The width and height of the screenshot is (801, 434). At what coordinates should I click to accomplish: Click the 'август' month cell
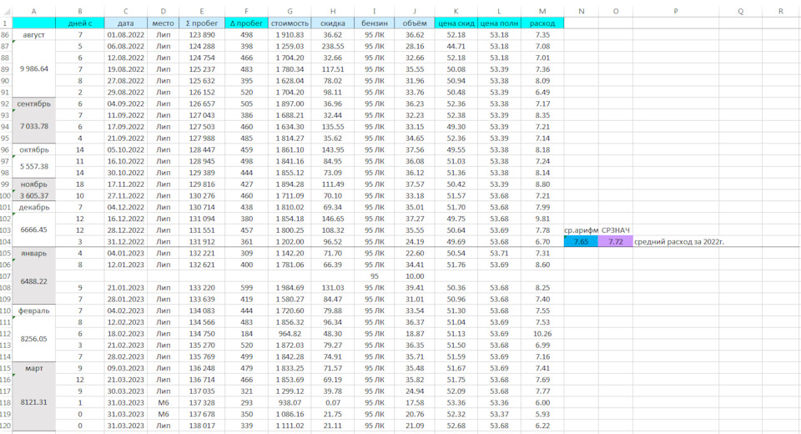pos(33,35)
